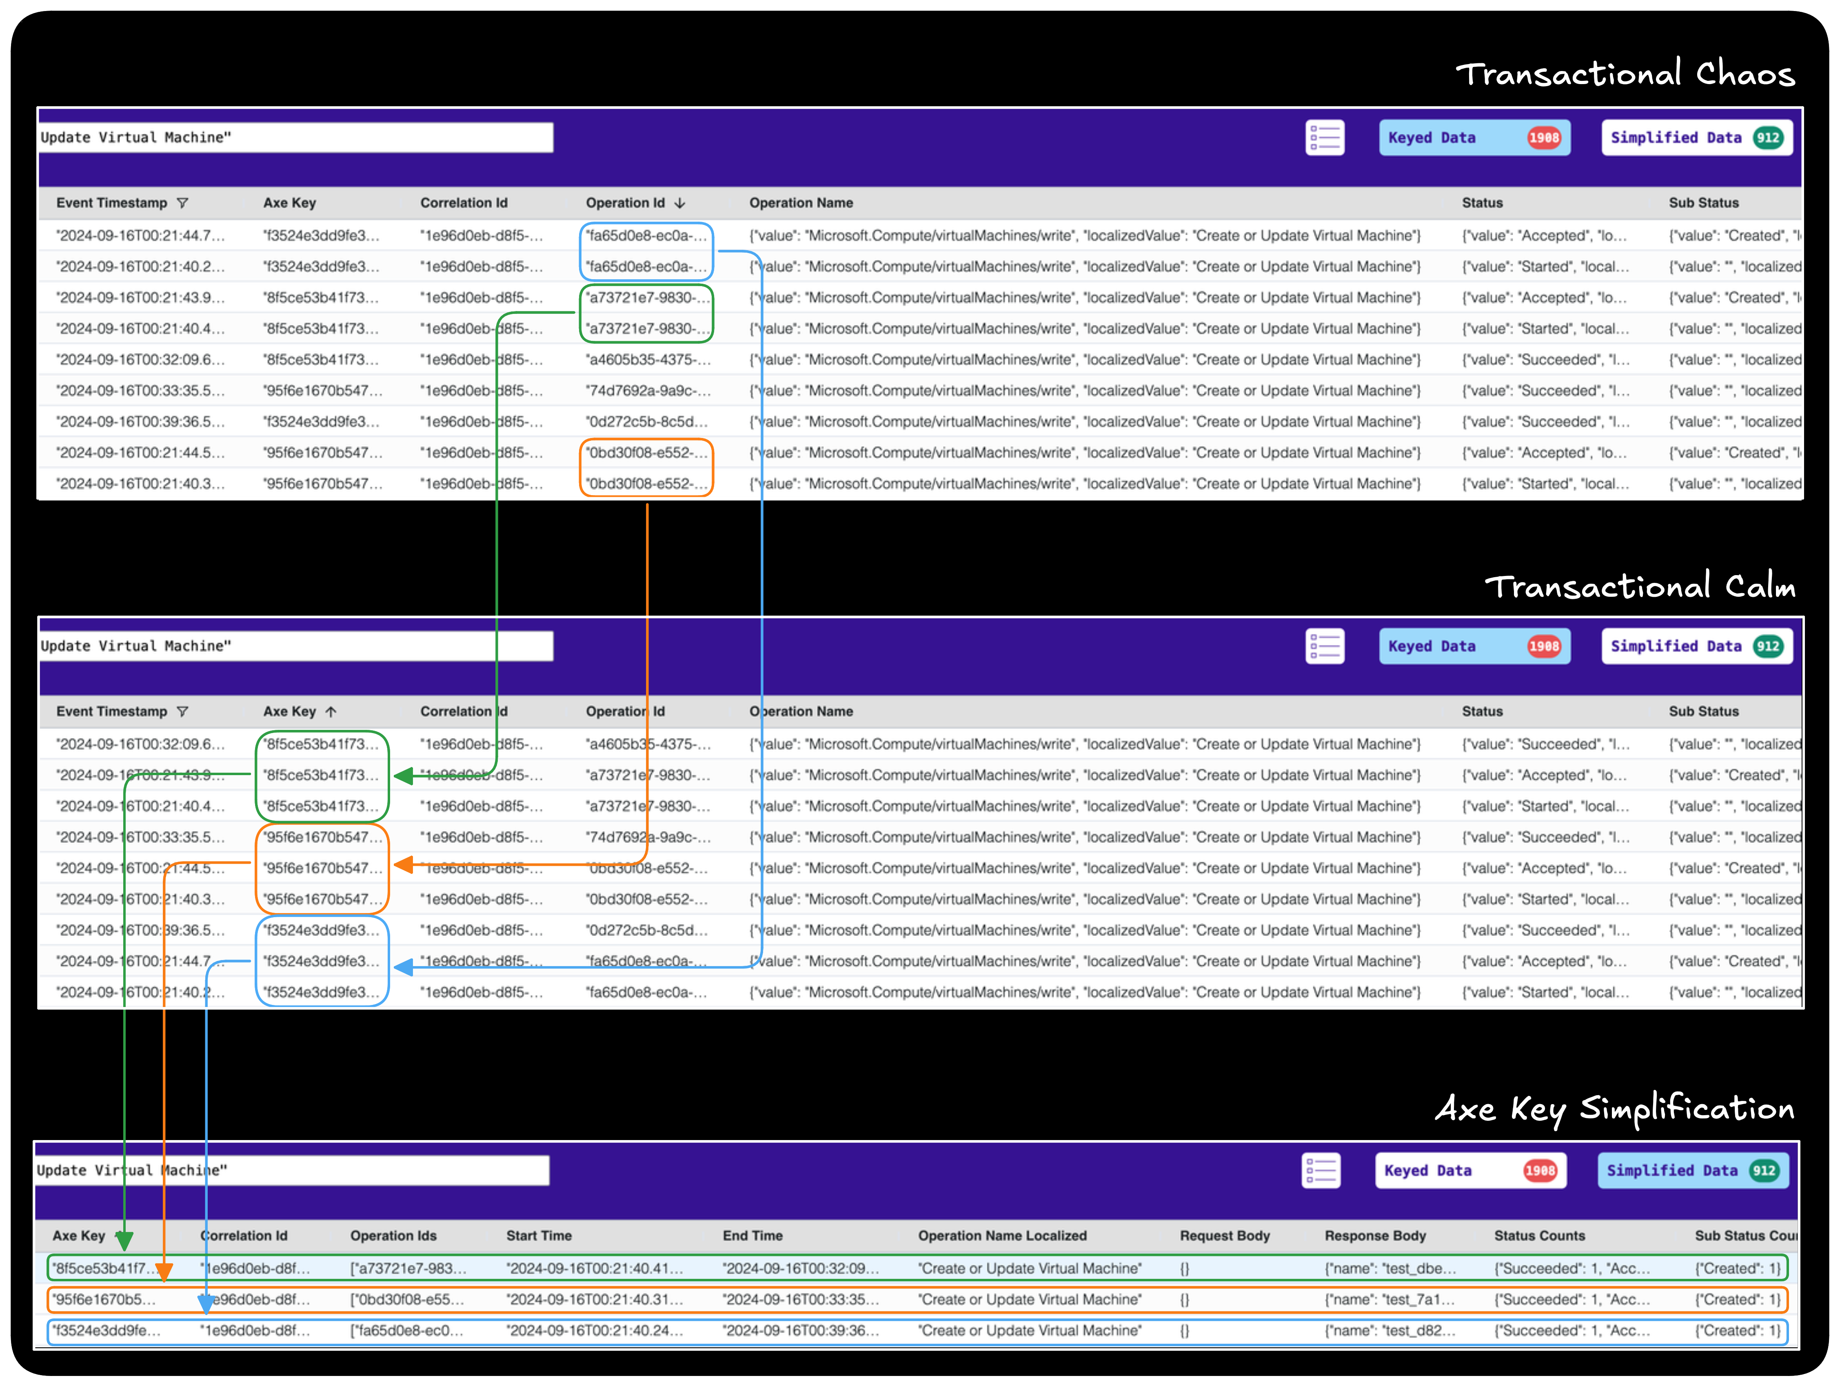Select timestamp 2024-09-16T00:39:36.5 cell in Chaos table
Image resolution: width=1840 pixels, height=1387 pixels.
pos(140,422)
